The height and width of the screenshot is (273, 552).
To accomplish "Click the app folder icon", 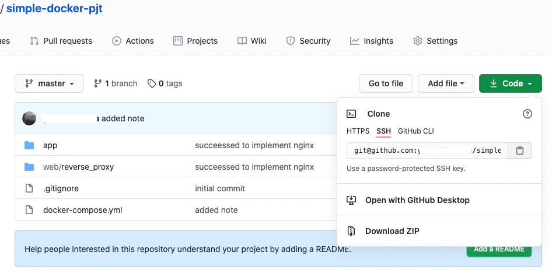I will click(x=29, y=145).
